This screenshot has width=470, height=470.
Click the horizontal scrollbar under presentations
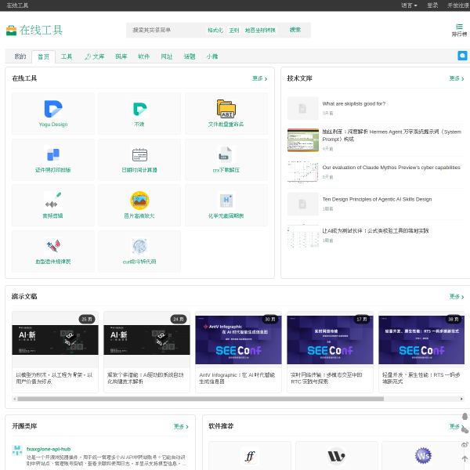coord(196,399)
